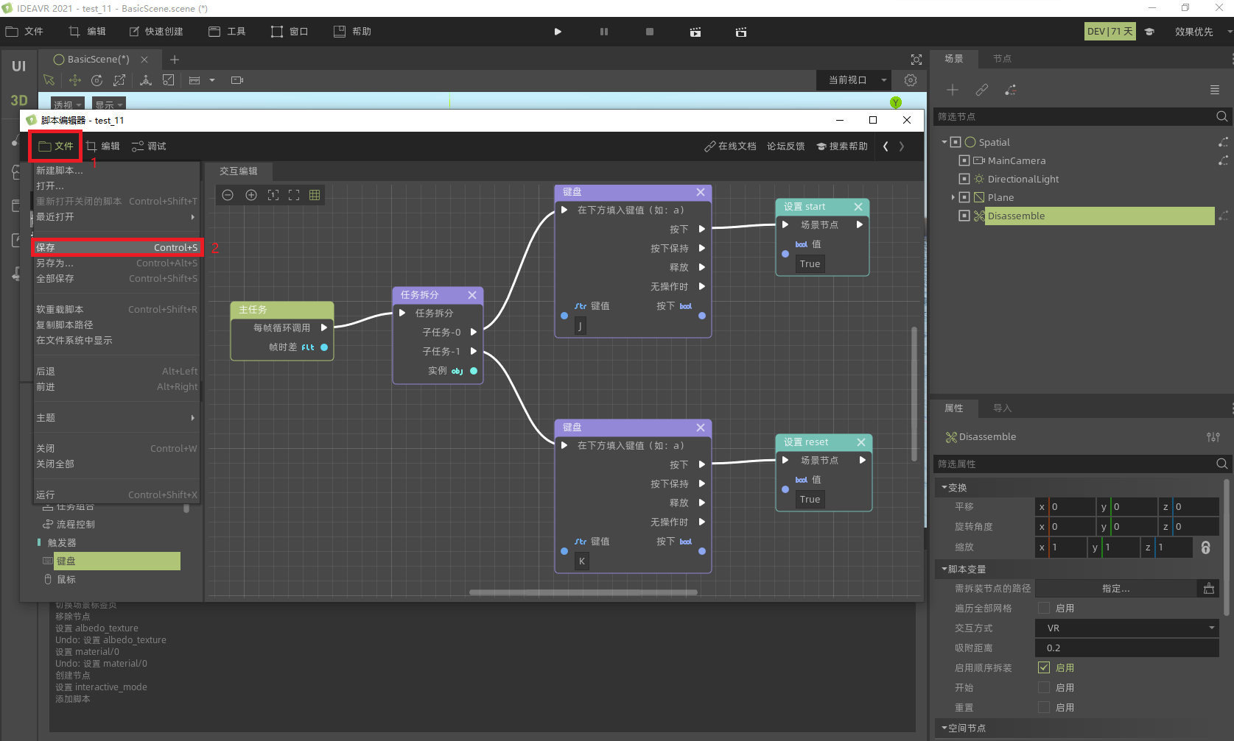Switch to 3D workspace mode
This screenshot has width=1234, height=741.
(x=18, y=100)
